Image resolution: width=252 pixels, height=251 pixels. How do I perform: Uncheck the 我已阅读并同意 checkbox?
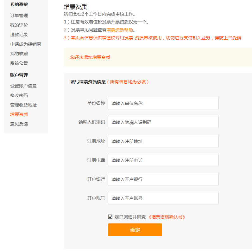pos(110,217)
